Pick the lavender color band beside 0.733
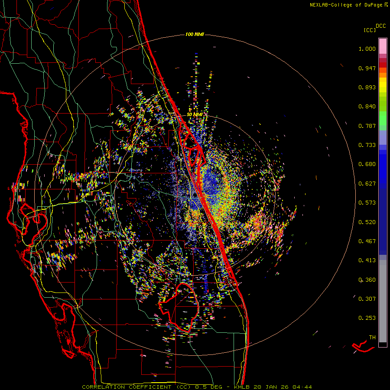390x390 pixels. coord(383,138)
